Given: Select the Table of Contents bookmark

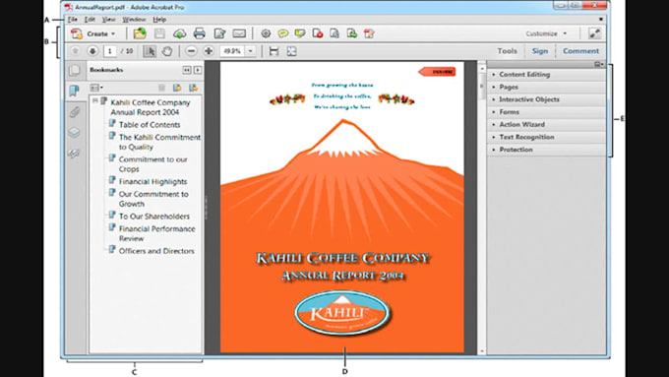Looking at the screenshot, I should 150,125.
